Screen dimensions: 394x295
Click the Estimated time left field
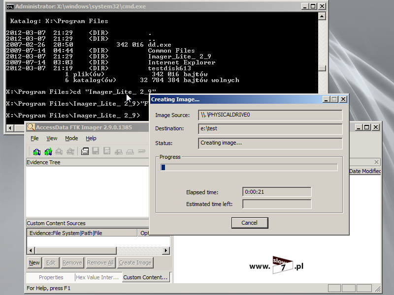[277, 204]
